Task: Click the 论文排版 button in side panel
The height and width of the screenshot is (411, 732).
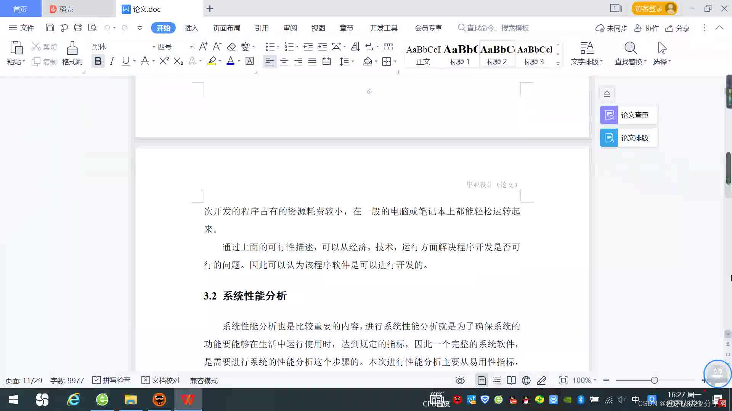Action: tap(628, 138)
